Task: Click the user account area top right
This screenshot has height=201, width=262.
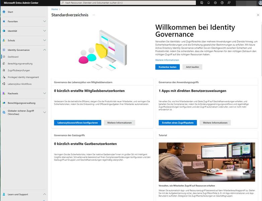Action: pyautogui.click(x=249, y=3)
